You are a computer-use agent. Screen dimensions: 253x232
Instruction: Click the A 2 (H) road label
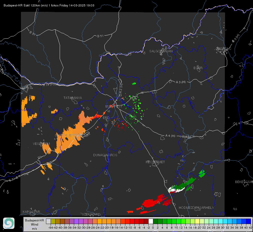[121, 89]
